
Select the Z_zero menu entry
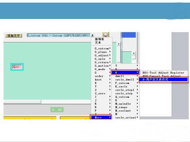pos(100,93)
